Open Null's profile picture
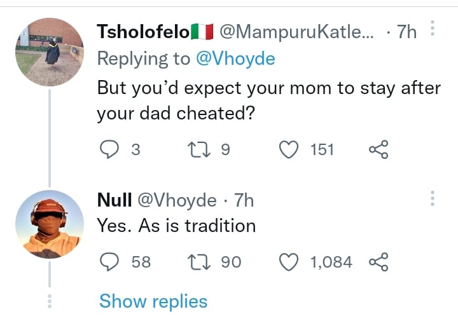The height and width of the screenshot is (328, 458). pos(49,224)
